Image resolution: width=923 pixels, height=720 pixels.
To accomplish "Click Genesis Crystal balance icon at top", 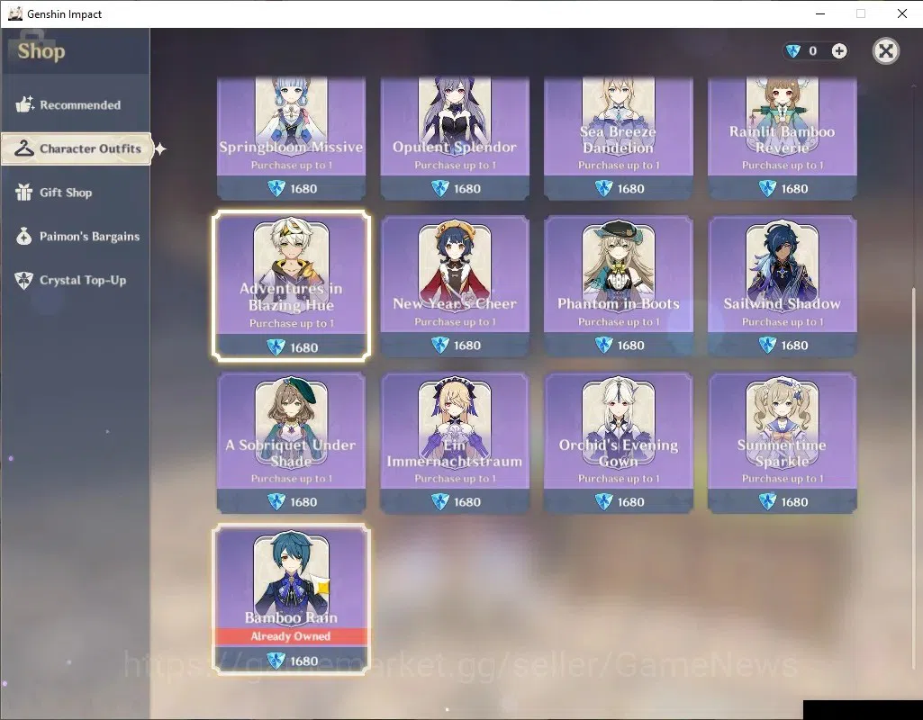I will point(793,51).
